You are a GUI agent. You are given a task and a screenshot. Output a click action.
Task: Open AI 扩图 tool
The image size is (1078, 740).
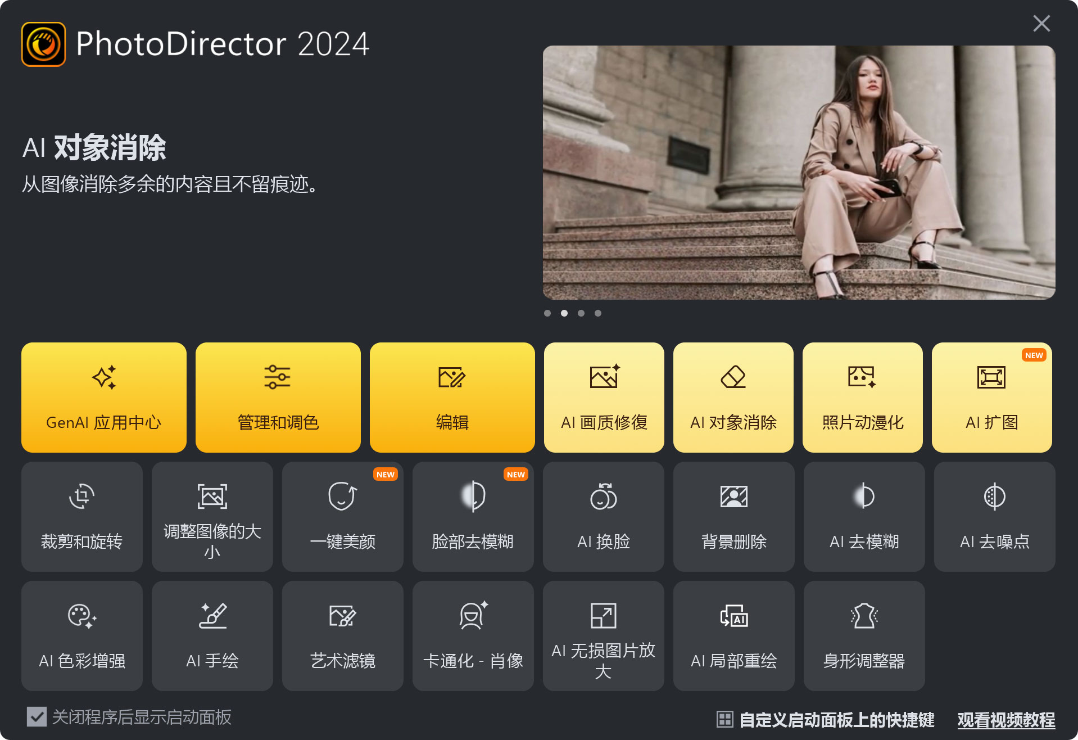click(992, 398)
